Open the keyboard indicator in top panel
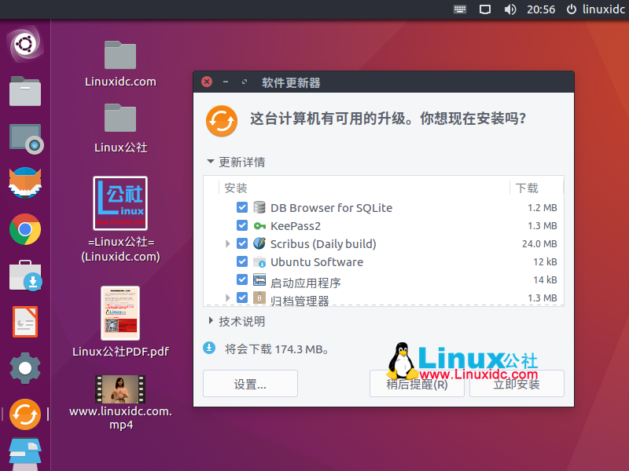This screenshot has height=471, width=629. tap(460, 9)
